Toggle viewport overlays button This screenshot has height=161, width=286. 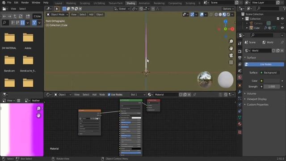tap(202, 15)
